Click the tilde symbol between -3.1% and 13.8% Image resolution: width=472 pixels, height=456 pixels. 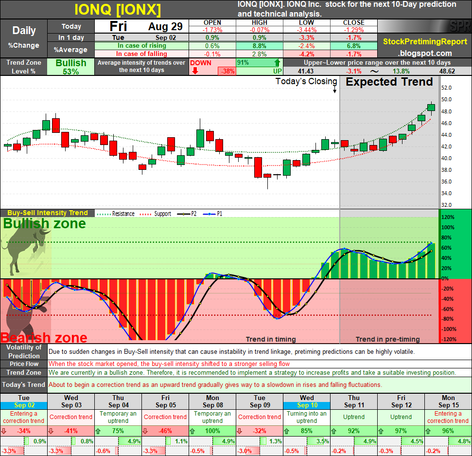click(x=374, y=72)
